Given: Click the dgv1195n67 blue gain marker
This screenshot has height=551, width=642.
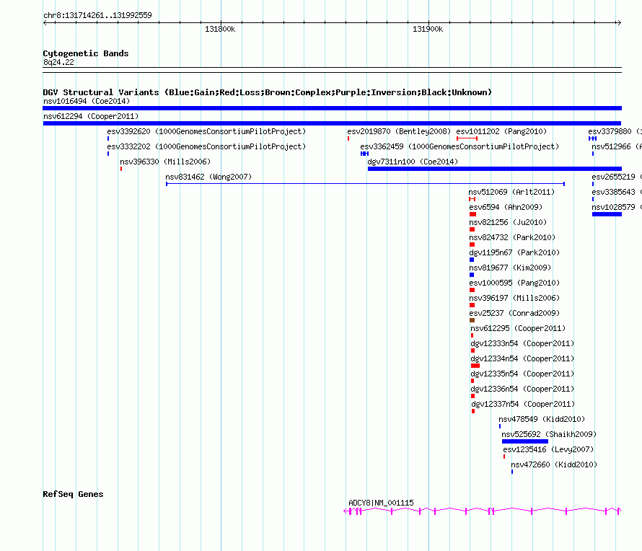Looking at the screenshot, I should (x=472, y=260).
